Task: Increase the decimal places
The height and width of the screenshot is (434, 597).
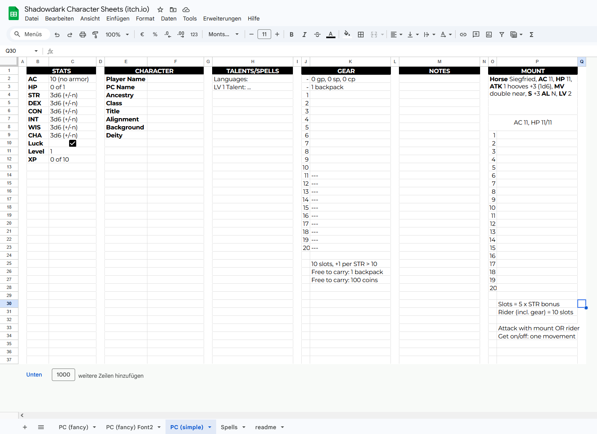Action: point(181,35)
